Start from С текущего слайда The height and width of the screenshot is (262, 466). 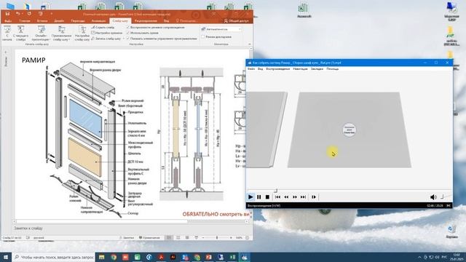click(21, 33)
